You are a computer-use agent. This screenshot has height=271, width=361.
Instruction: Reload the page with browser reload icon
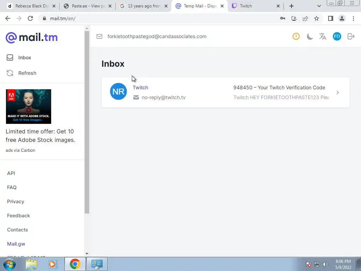tap(30, 18)
